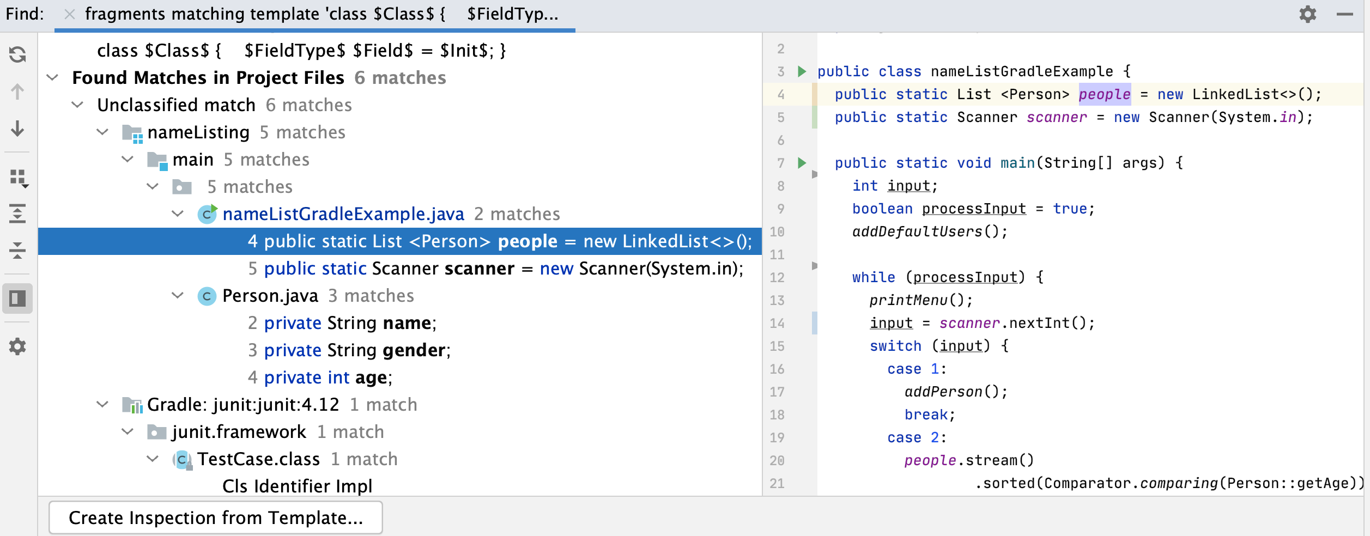1370x536 pixels.
Task: Open the Group By options icon
Action: point(19,178)
